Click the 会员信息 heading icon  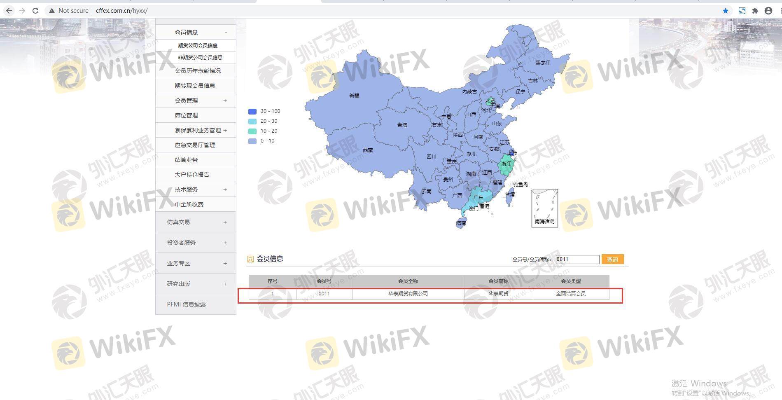[x=250, y=259]
